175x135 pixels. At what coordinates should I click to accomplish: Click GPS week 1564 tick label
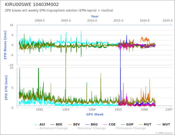point(92,109)
